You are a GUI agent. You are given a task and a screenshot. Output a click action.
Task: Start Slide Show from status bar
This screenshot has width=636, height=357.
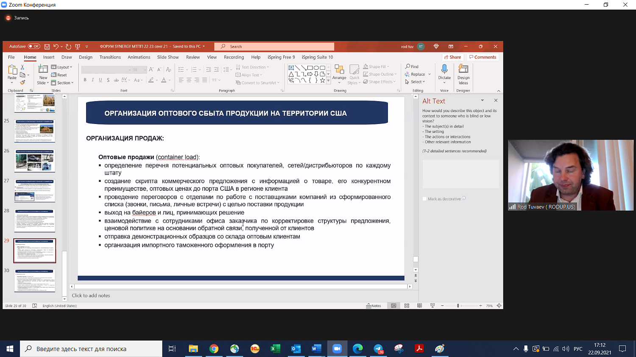(x=432, y=305)
